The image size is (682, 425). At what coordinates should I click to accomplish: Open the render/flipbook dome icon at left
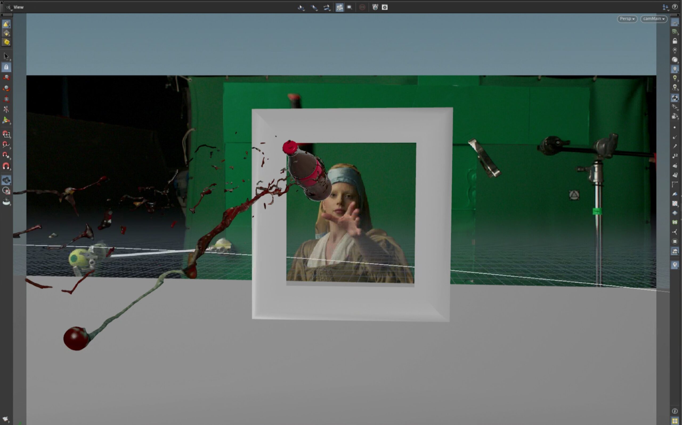tap(6, 201)
